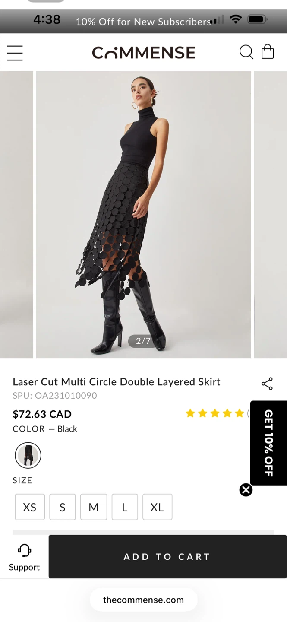Select size XS

pyautogui.click(x=30, y=507)
